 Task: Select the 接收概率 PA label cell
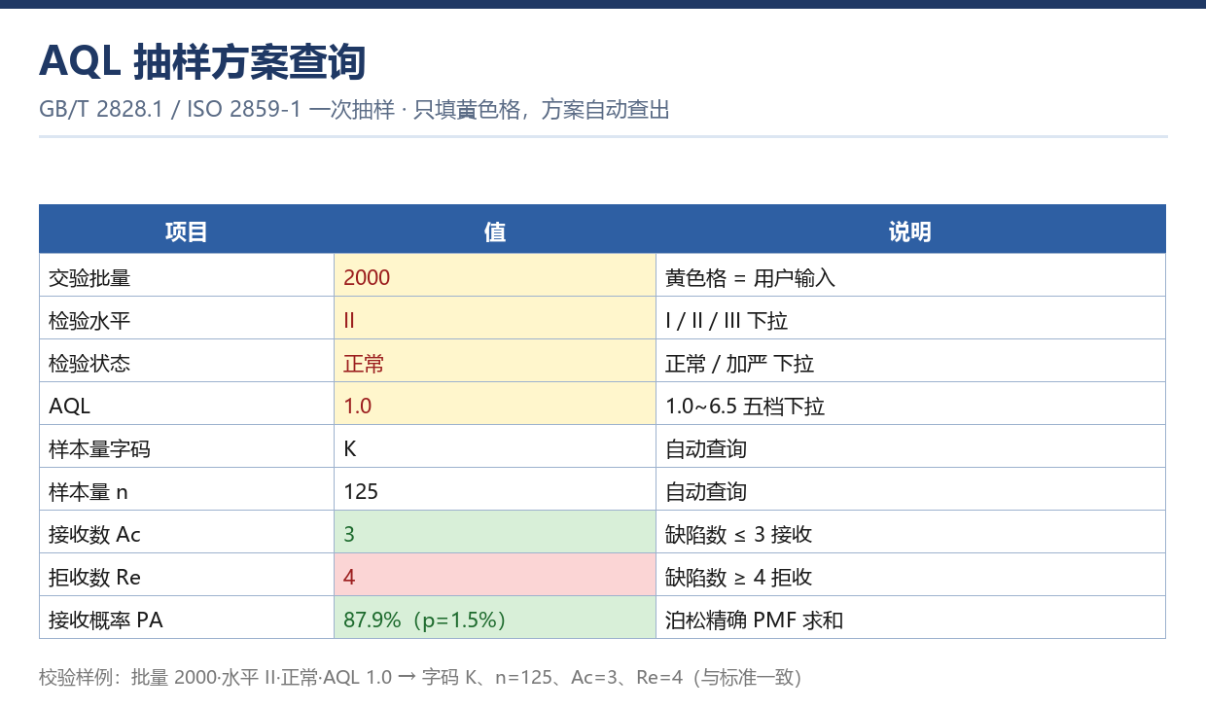click(187, 618)
